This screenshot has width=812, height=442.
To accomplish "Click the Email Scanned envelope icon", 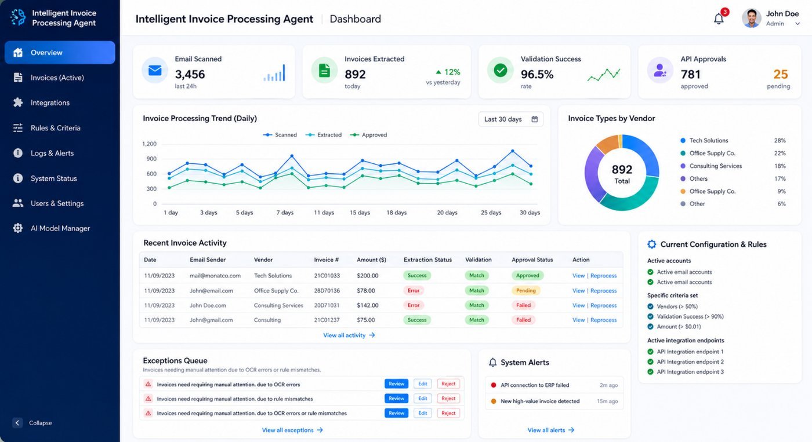I will 155,71.
